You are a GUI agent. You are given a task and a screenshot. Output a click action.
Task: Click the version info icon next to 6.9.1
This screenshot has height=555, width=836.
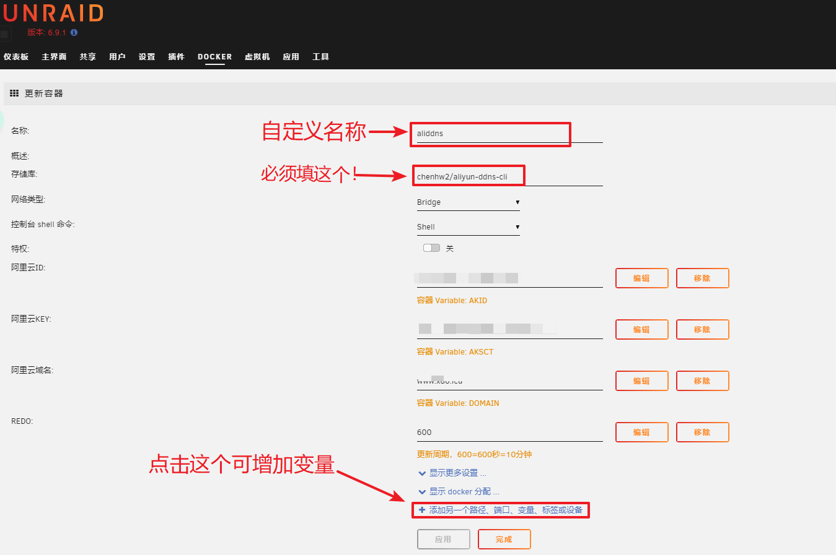74,32
